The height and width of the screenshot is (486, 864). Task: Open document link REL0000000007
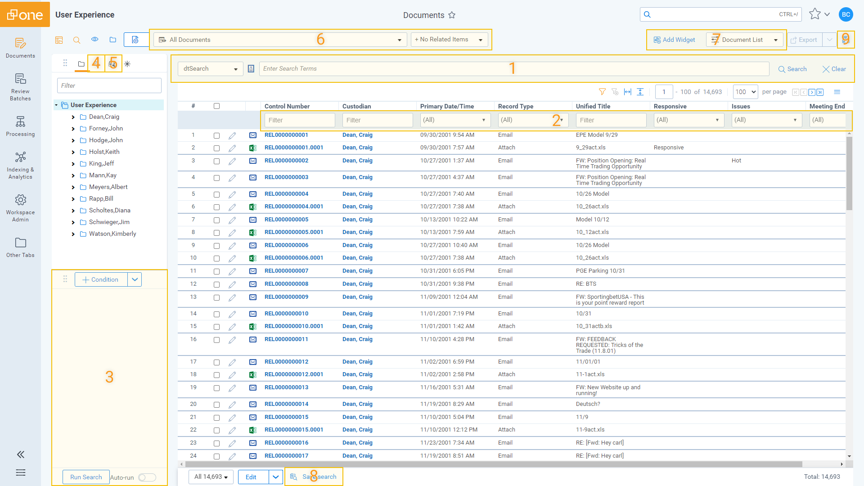click(x=286, y=271)
